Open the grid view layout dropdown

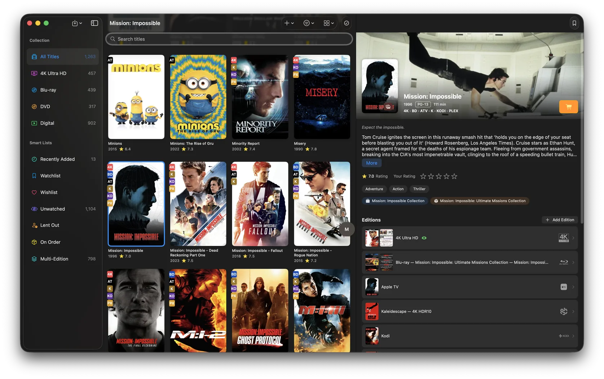329,23
